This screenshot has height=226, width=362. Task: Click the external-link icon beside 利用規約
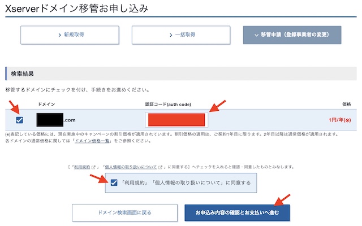(93, 167)
